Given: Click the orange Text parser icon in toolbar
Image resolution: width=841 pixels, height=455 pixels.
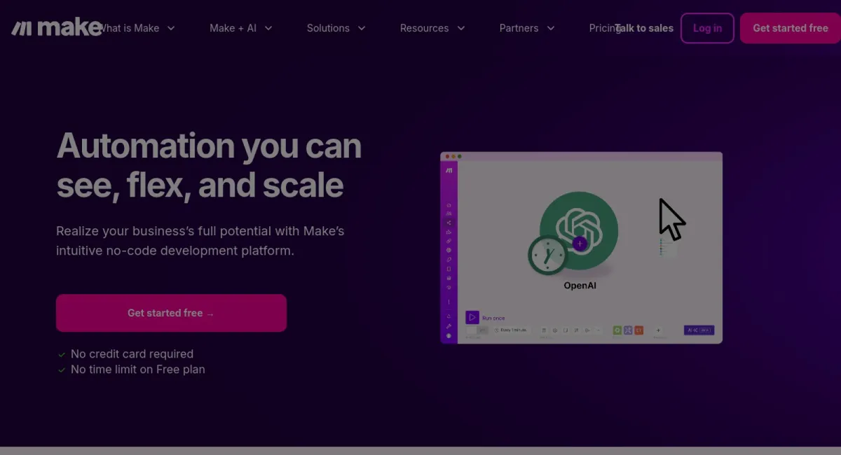Looking at the screenshot, I should 638,330.
